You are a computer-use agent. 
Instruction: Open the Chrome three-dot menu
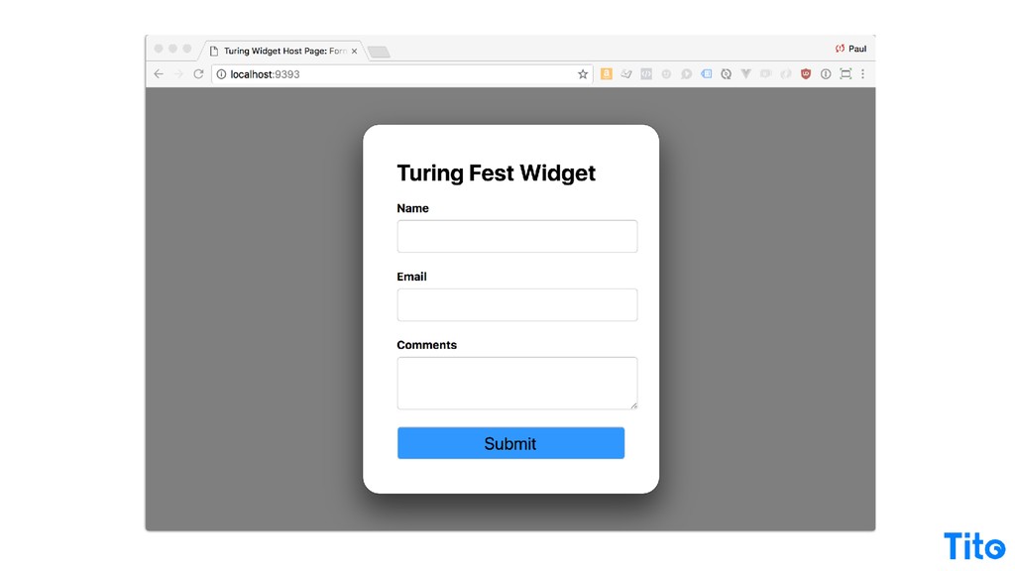(x=863, y=73)
